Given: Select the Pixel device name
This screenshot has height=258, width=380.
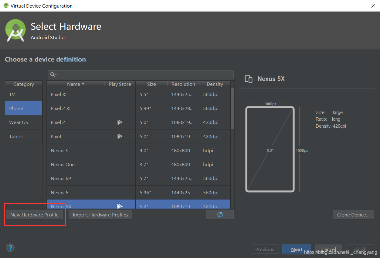Looking at the screenshot, I should tap(56, 136).
